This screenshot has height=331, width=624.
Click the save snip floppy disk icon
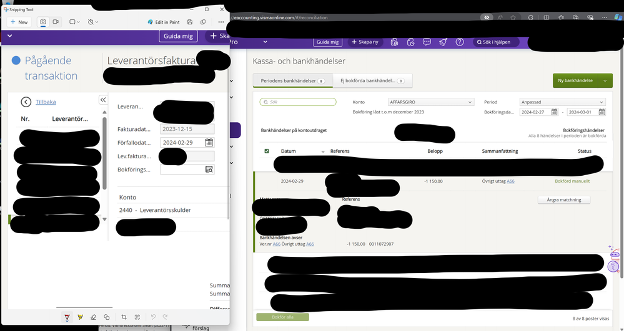point(190,22)
